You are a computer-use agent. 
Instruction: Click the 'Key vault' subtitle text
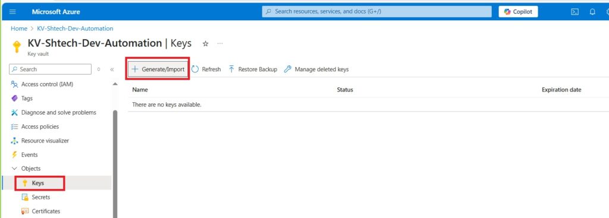tap(38, 54)
